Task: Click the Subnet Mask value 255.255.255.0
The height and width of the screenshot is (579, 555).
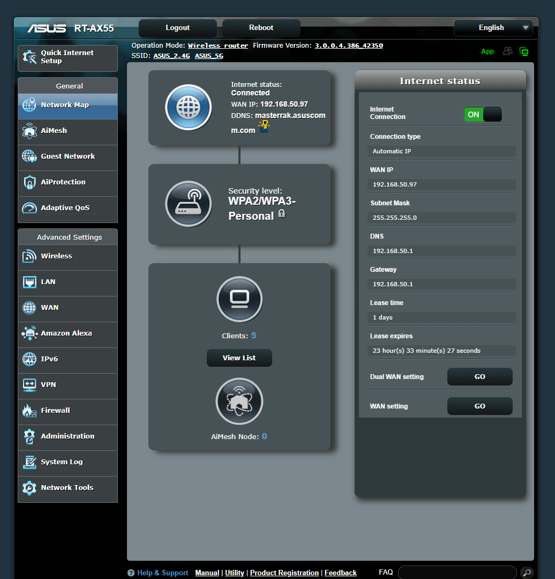Action: 441,218
